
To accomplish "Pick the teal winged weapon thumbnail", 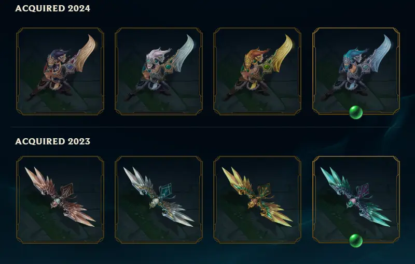I will [356, 200].
